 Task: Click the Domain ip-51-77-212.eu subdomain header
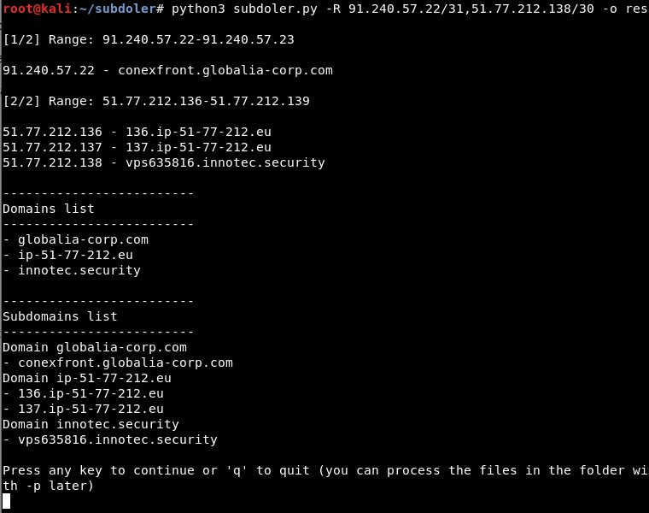click(87, 378)
